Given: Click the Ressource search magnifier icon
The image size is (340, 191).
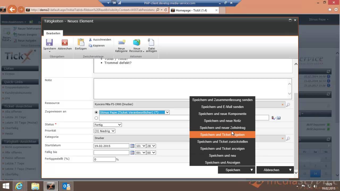Looking at the screenshot, I should coord(288,105).
